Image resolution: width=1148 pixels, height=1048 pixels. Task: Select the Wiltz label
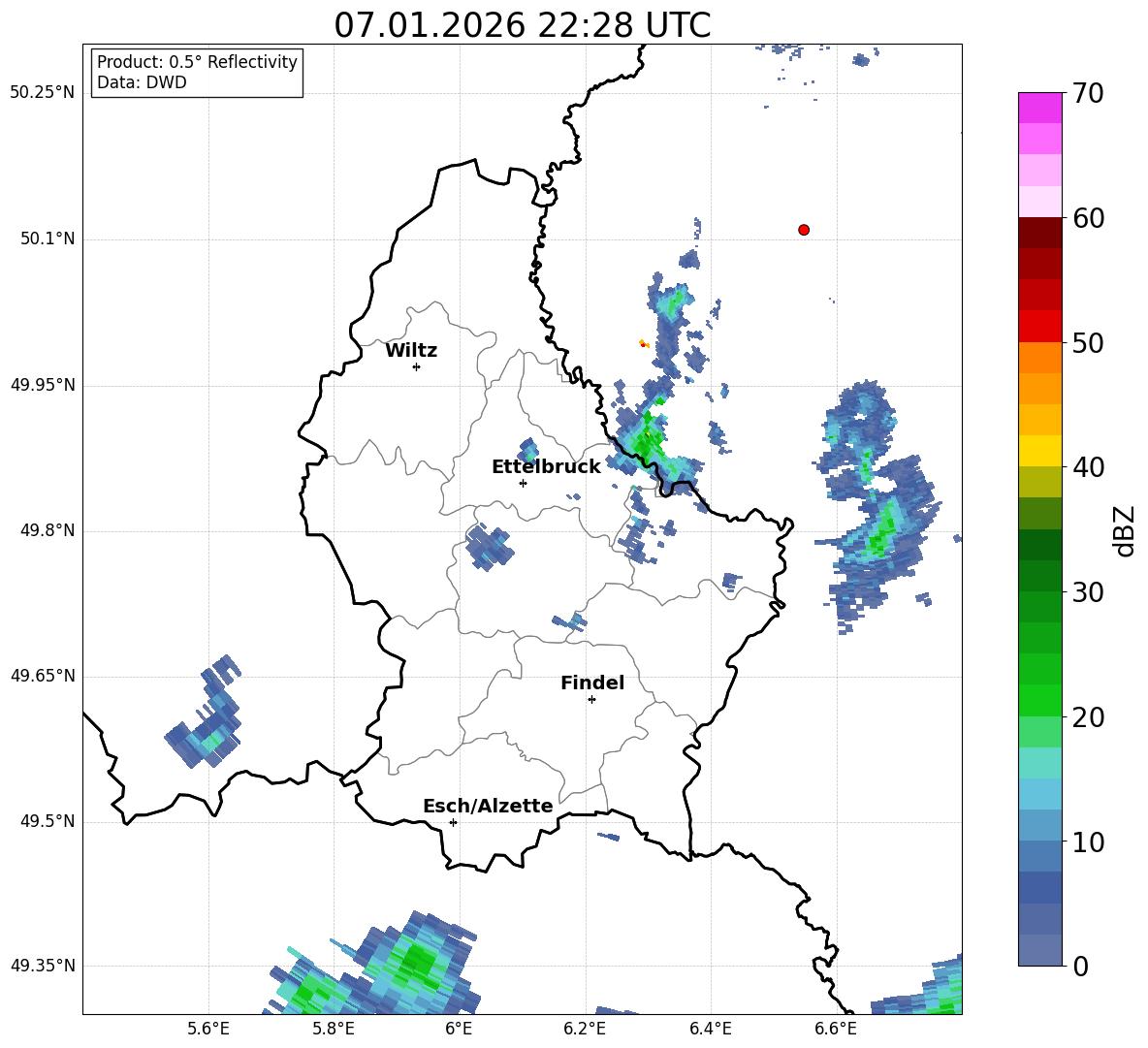(411, 350)
